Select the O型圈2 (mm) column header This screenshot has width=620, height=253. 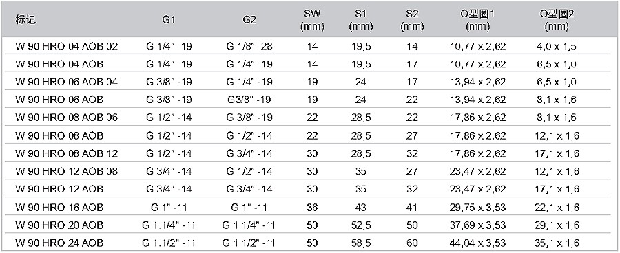tap(557, 20)
